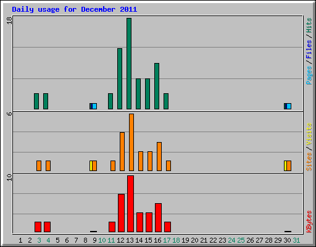Click day label '28' on the x-axis
The height and width of the screenshot is (247, 316).
268,240
